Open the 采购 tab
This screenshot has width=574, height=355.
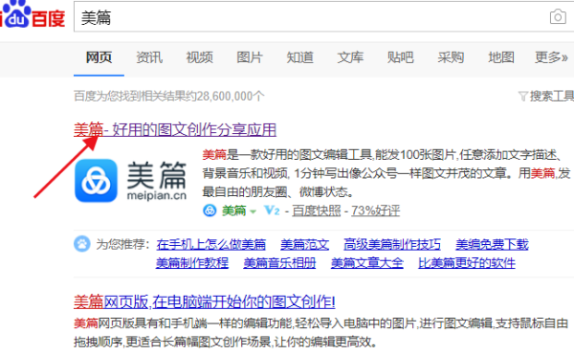tap(451, 57)
